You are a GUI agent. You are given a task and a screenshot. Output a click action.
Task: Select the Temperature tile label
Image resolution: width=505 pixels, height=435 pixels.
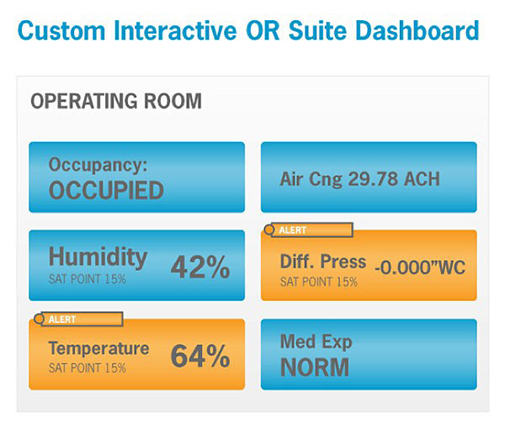click(x=98, y=348)
